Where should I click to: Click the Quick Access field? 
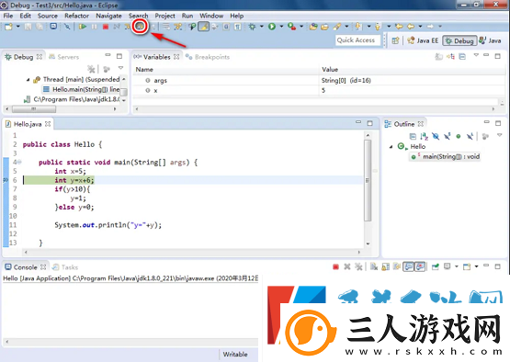coord(357,40)
